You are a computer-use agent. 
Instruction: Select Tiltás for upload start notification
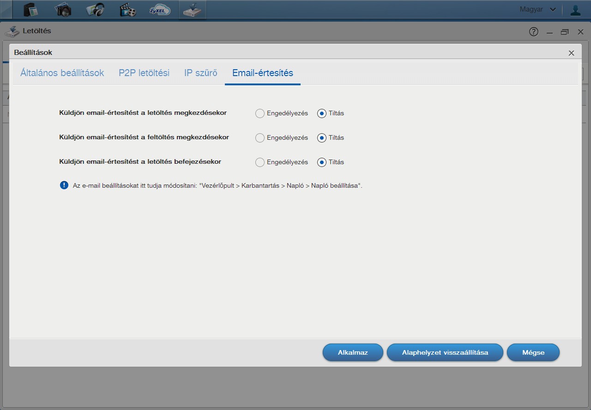coord(322,137)
